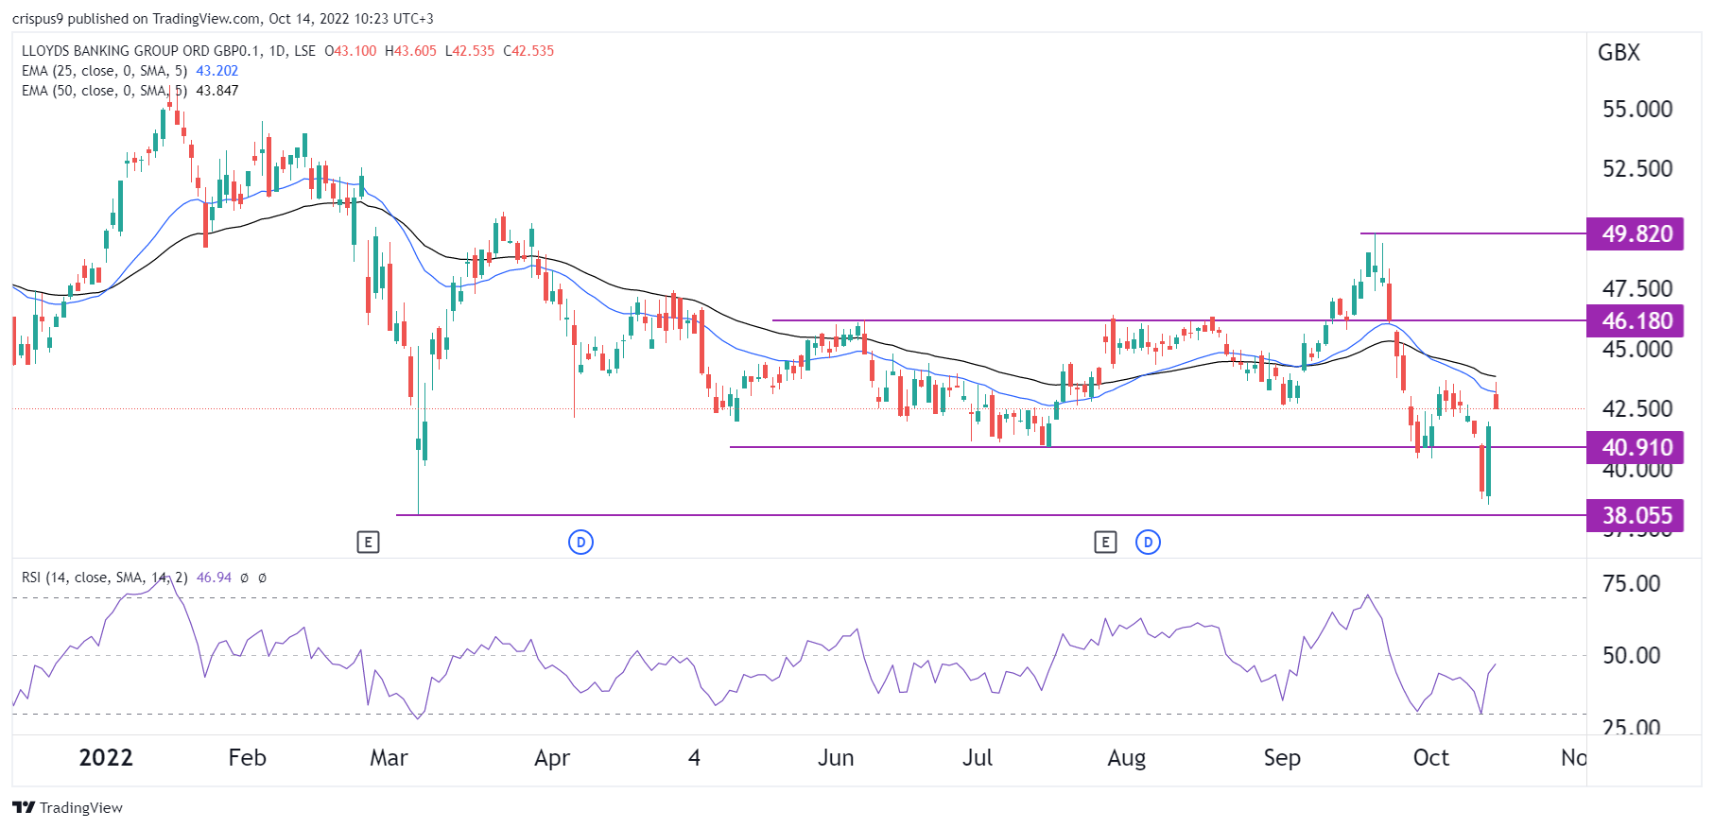Click the EMA 25 value 43.202
Image resolution: width=1714 pixels, height=828 pixels.
point(217,71)
